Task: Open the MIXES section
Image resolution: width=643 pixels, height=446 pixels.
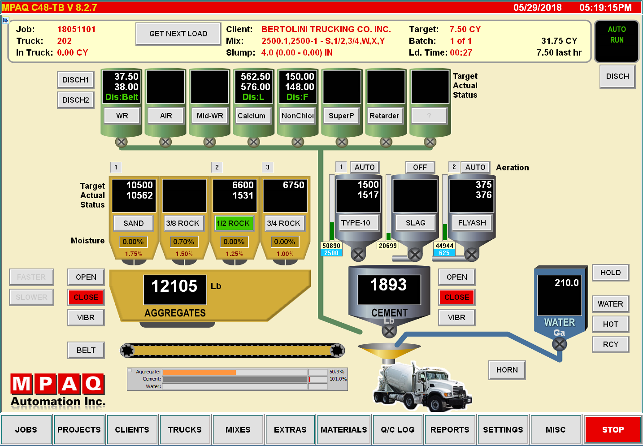Action: (238, 429)
